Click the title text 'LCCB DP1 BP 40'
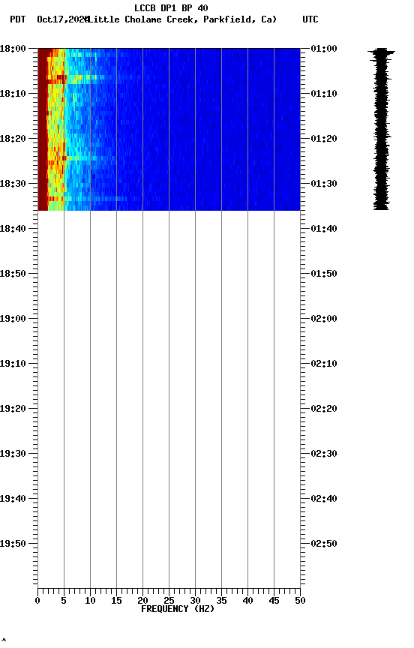 [x=171, y=7]
